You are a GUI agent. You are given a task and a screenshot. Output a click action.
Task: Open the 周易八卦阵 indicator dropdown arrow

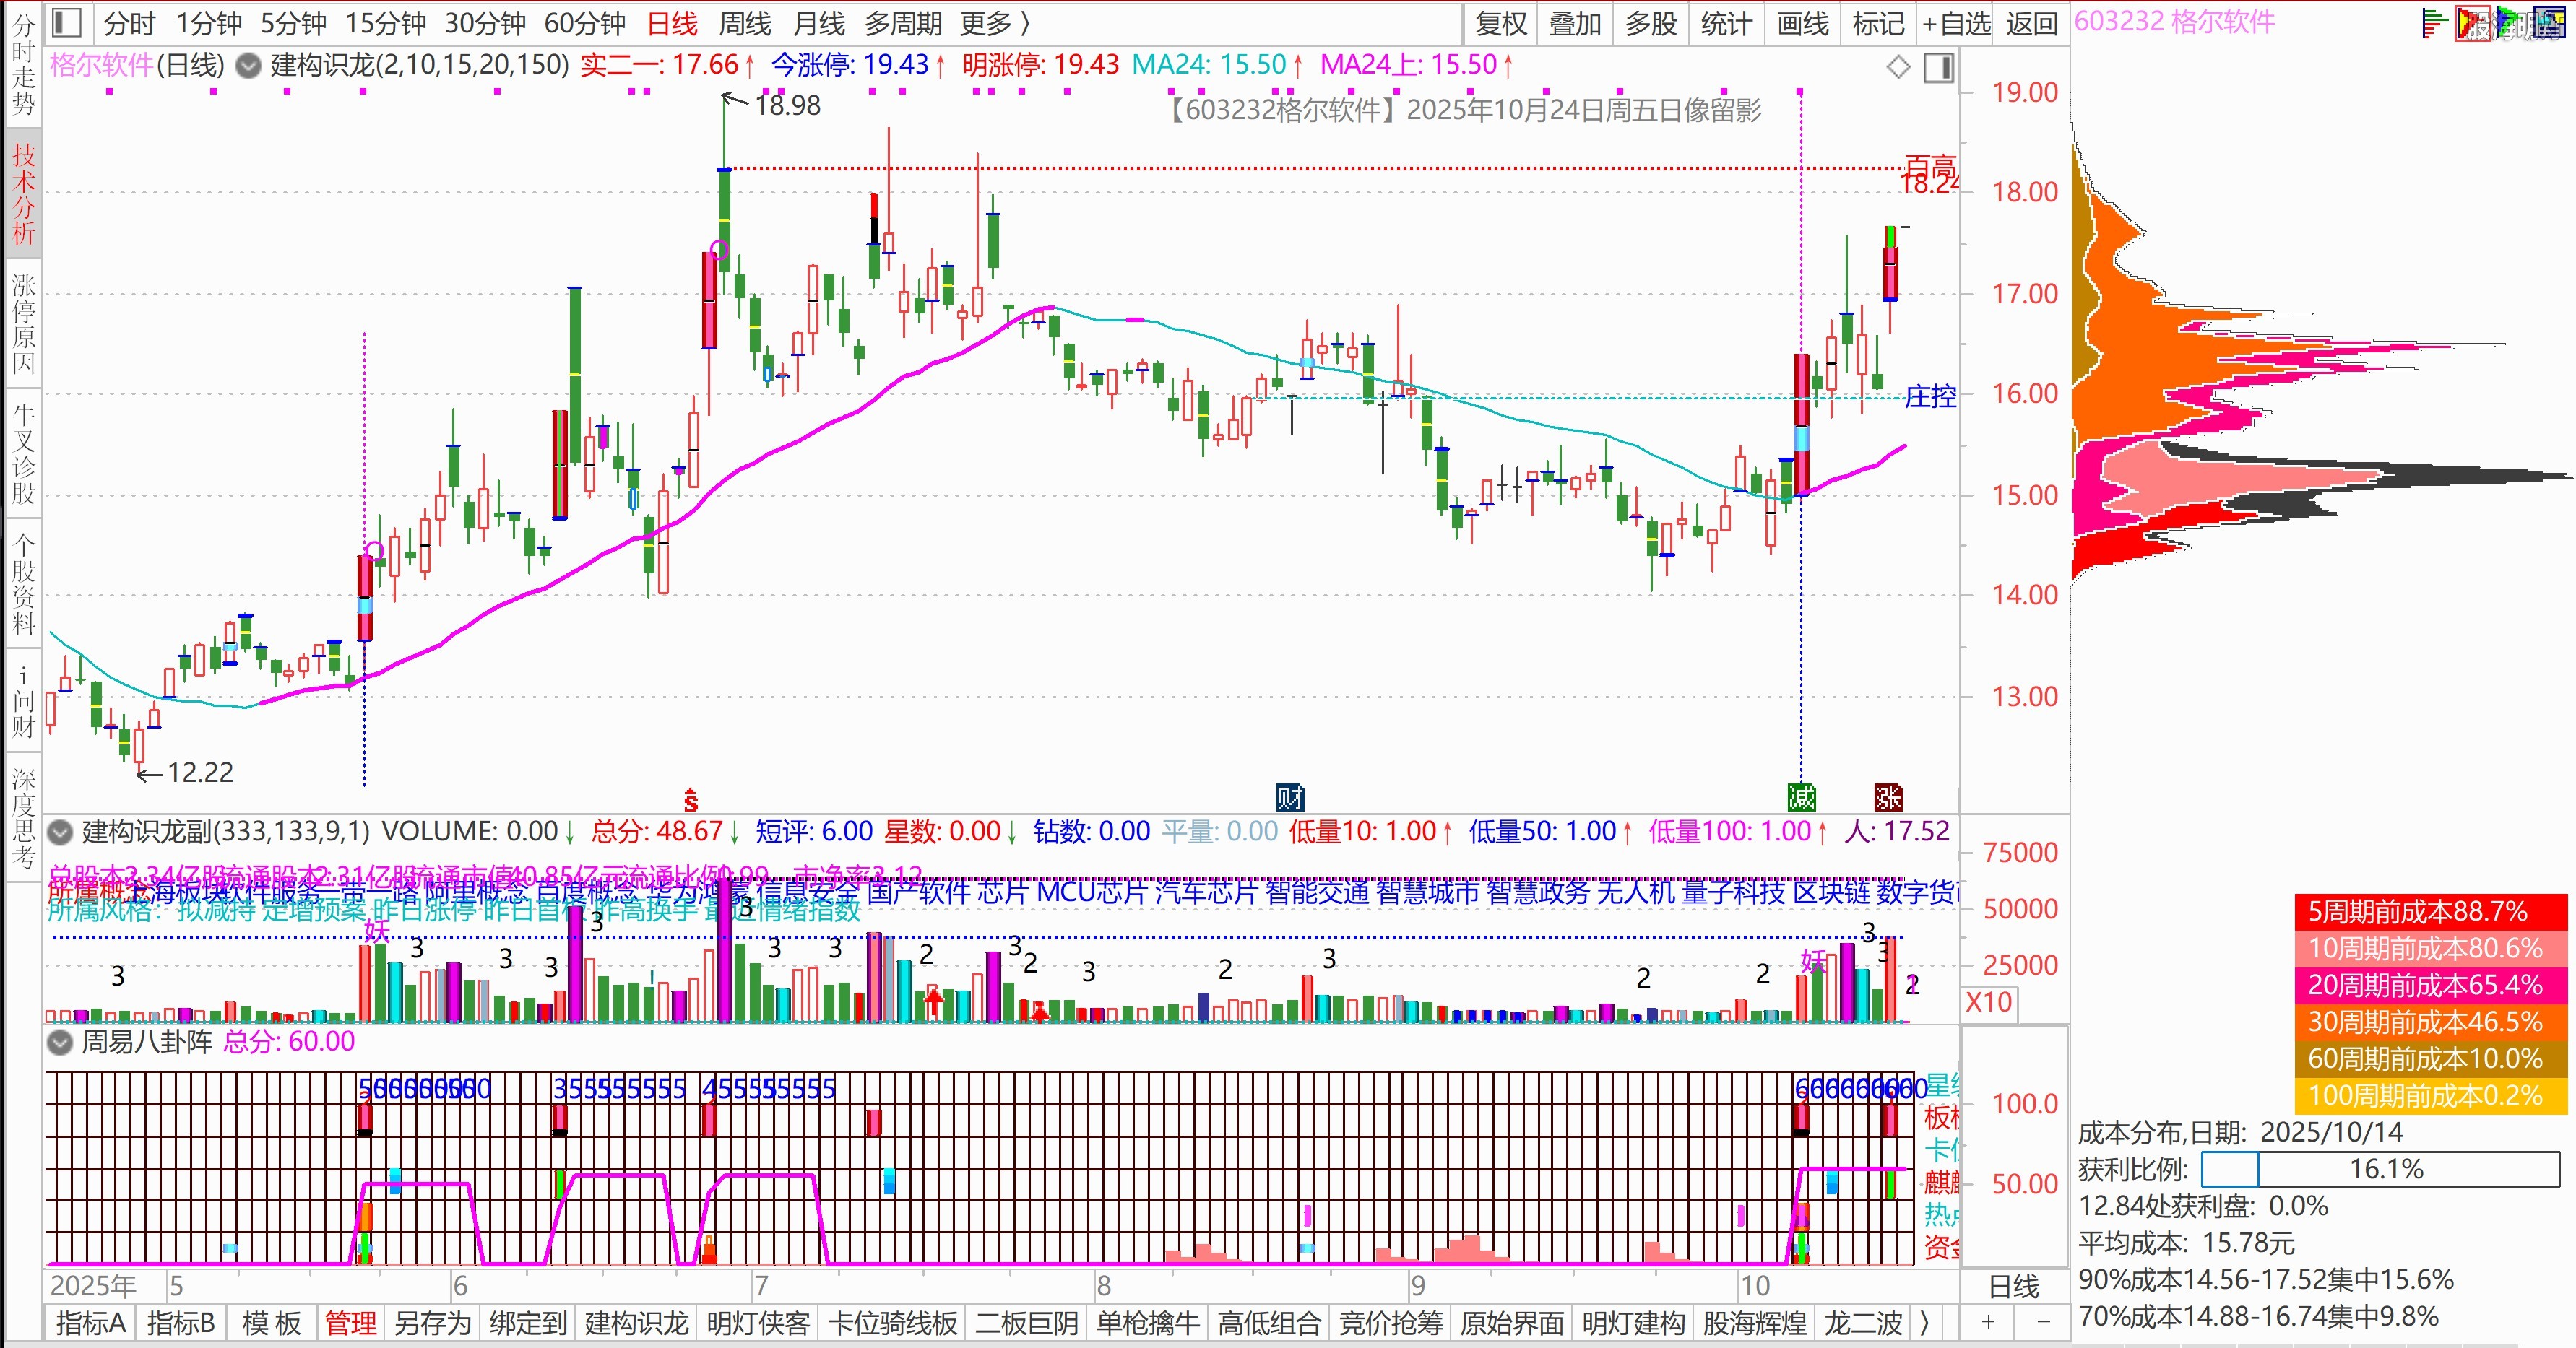click(61, 1042)
